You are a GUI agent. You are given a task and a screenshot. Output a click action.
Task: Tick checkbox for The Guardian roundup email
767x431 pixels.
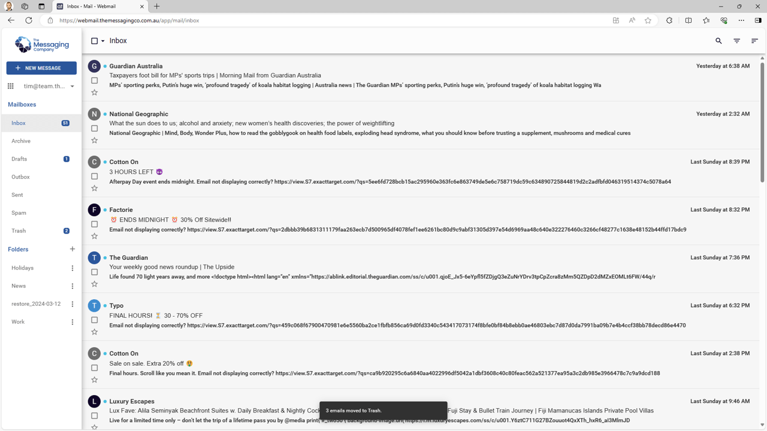(x=94, y=272)
